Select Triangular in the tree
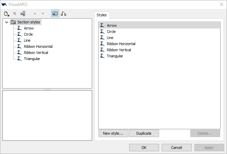This screenshot has width=227, height=154. (32, 59)
